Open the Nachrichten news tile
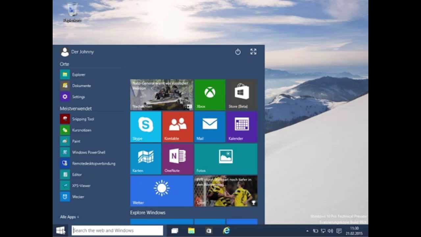This screenshot has height=237, width=421. coord(161,94)
